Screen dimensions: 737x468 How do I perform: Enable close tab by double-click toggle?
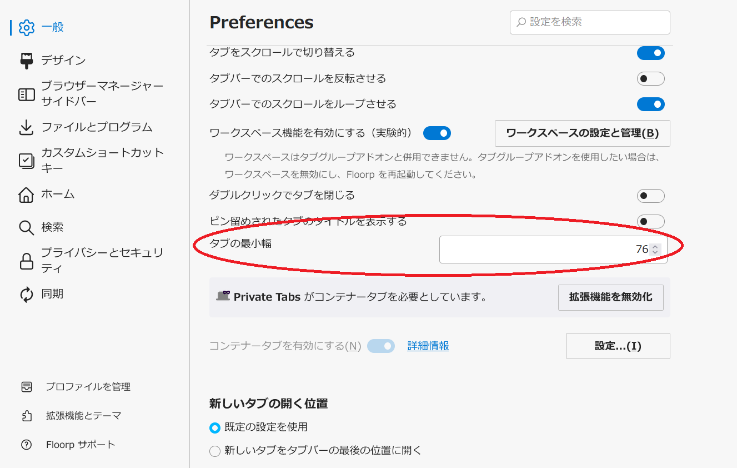coord(650,196)
